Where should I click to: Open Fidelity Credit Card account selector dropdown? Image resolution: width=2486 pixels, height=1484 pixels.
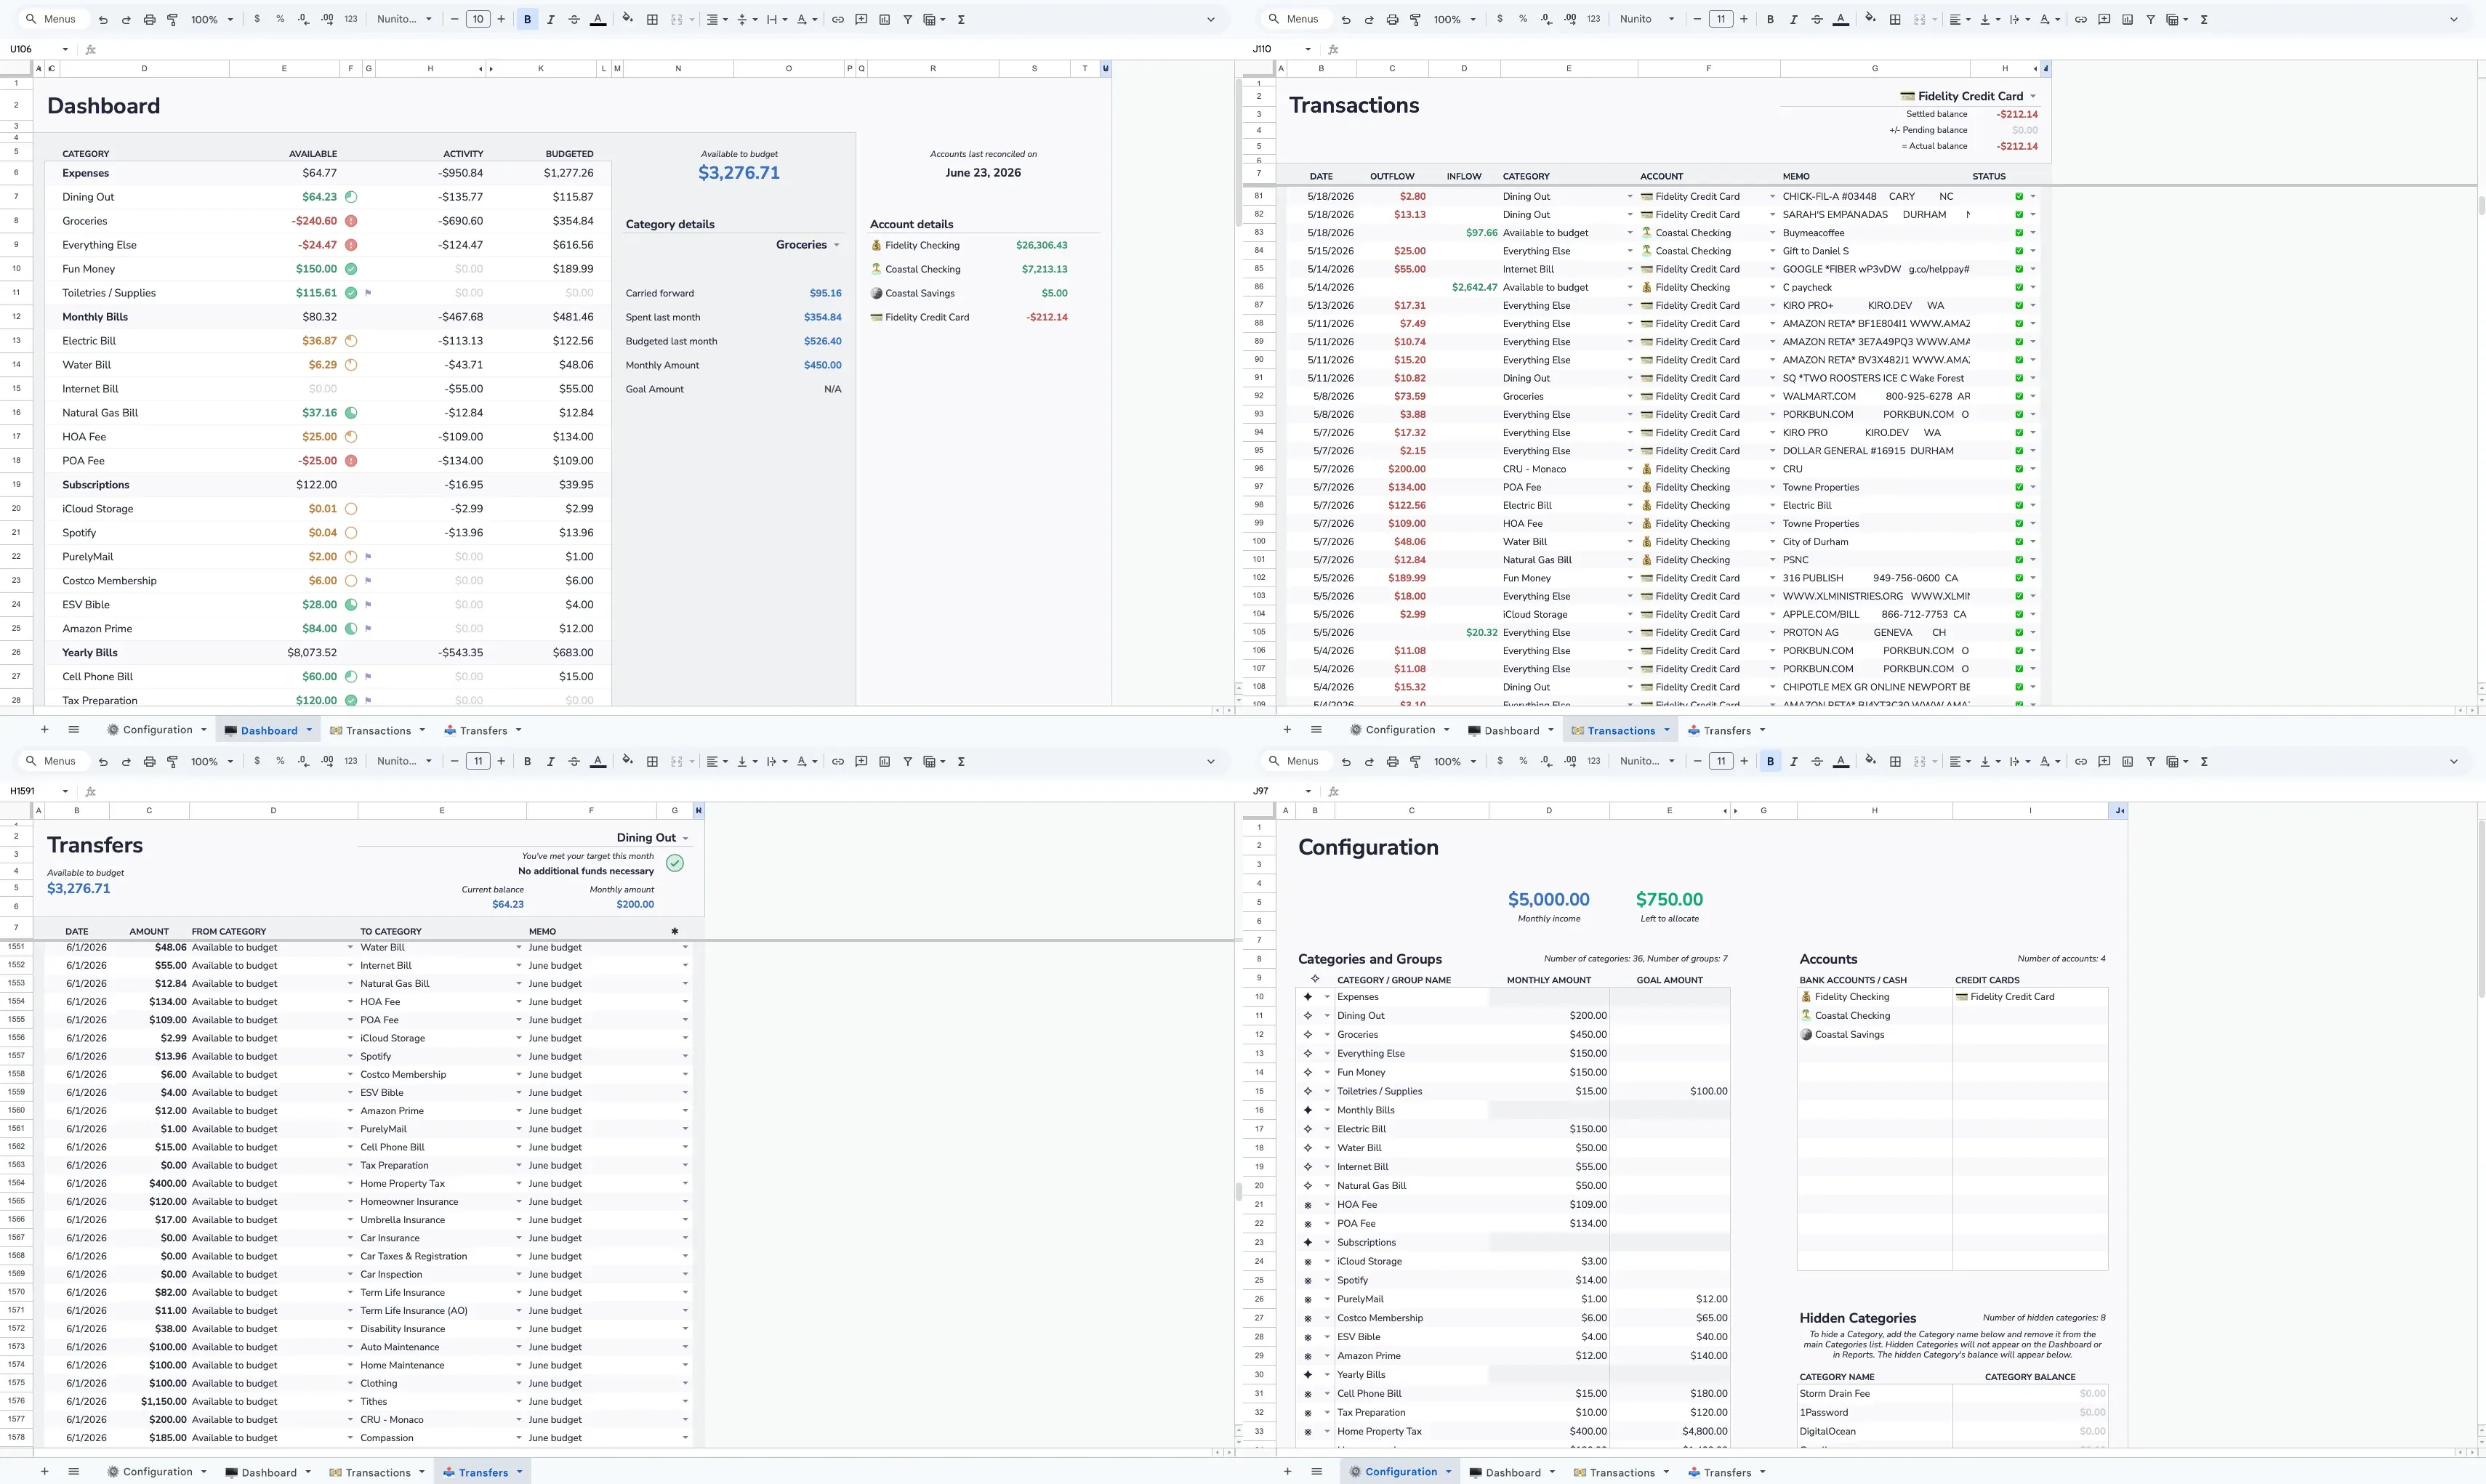2033,96
